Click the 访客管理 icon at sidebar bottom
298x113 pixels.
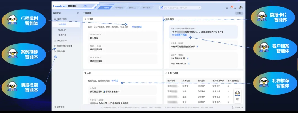(55, 107)
